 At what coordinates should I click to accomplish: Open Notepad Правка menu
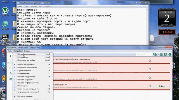point(27,6)
